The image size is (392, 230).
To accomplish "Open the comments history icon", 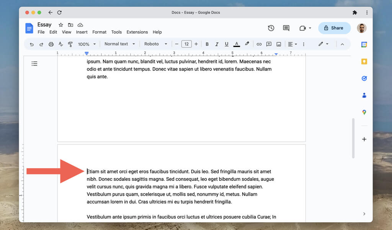I will tap(286, 28).
